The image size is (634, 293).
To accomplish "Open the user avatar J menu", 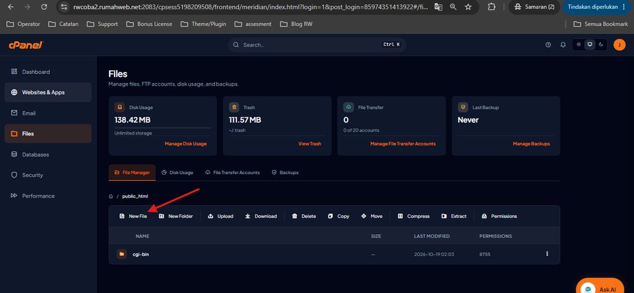I will (x=619, y=45).
